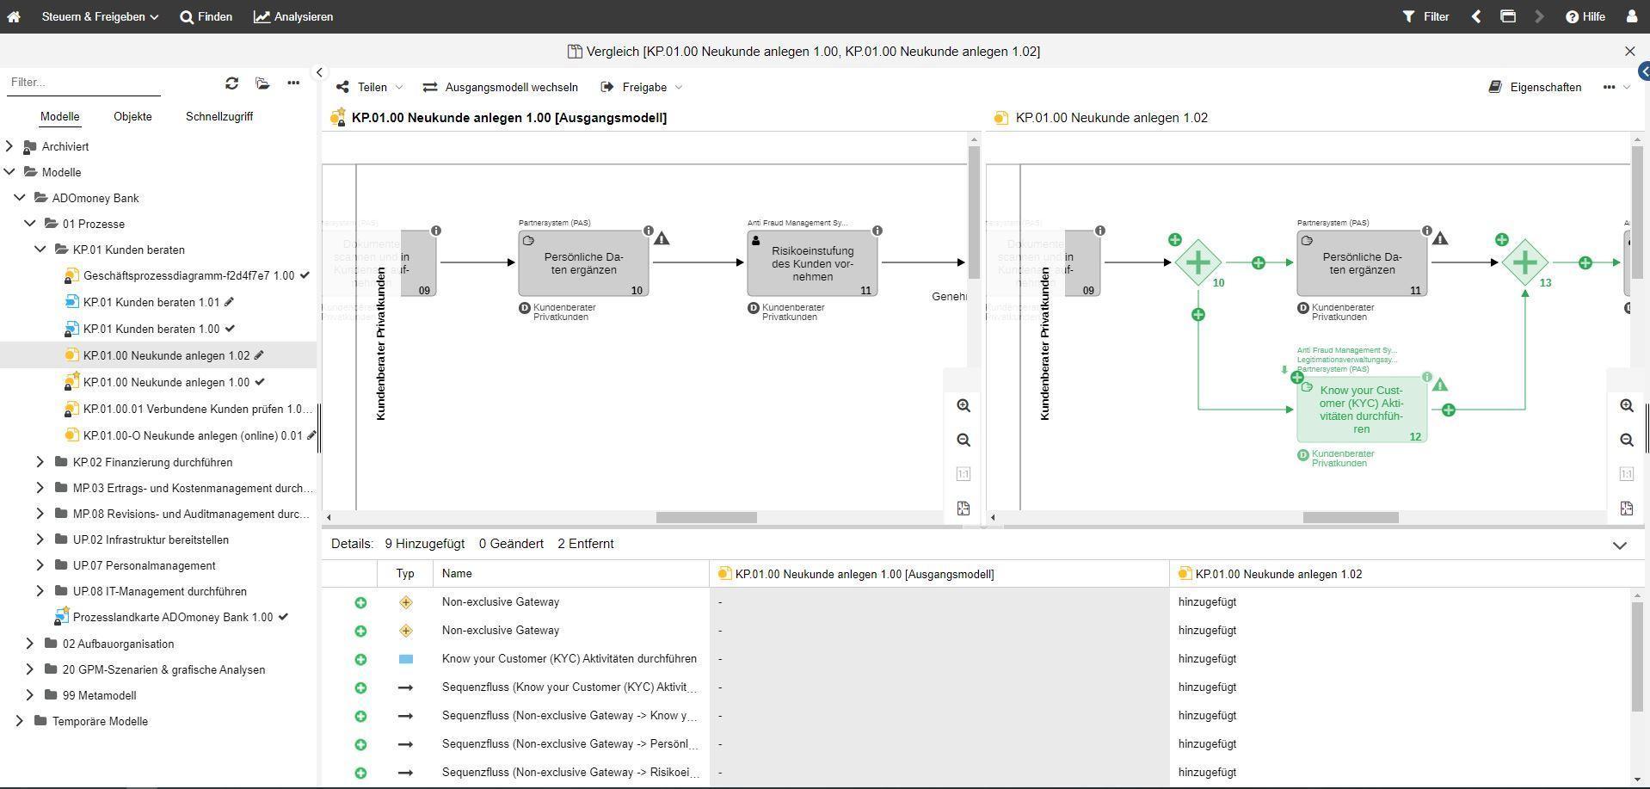Click the open folder icon in explorer
This screenshot has width=1650, height=789.
click(262, 83)
